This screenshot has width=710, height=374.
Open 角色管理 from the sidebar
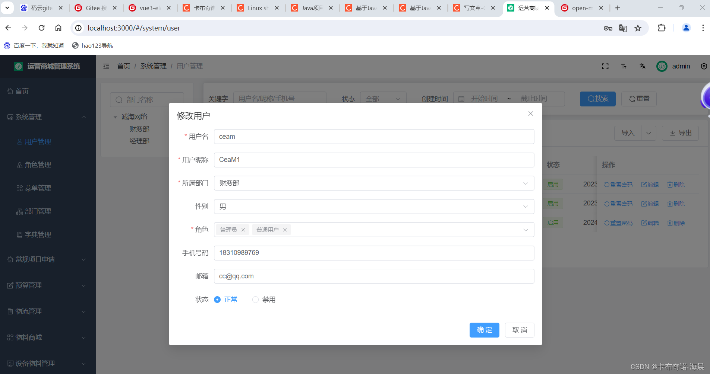tap(38, 164)
